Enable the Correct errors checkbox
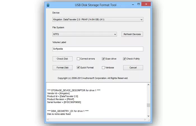 pos(78,59)
